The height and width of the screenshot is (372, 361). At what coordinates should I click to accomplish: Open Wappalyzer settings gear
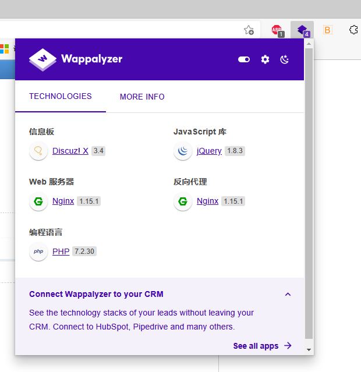click(x=265, y=59)
